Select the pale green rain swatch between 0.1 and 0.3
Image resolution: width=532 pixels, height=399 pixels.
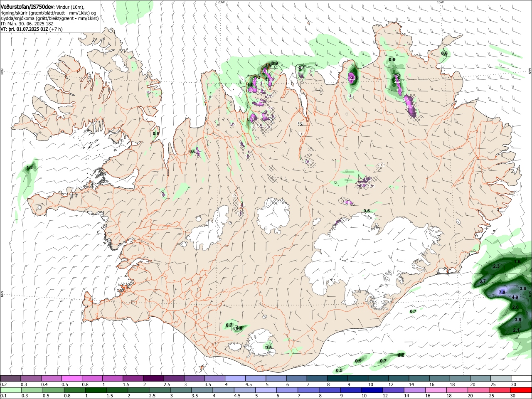coord(11,390)
